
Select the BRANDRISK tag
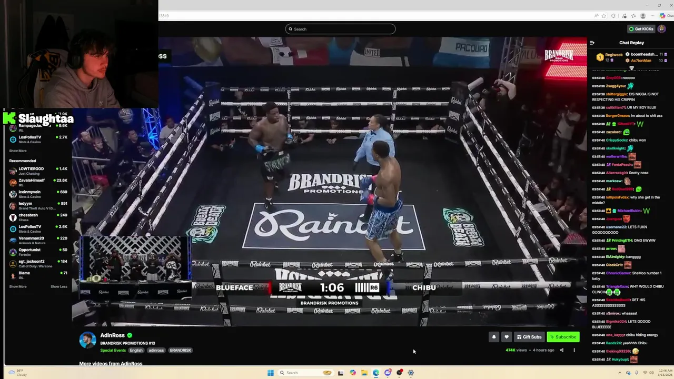coord(181,350)
